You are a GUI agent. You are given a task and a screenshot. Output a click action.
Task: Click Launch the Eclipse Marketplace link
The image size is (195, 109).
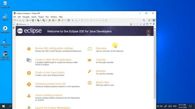(x=53, y=108)
